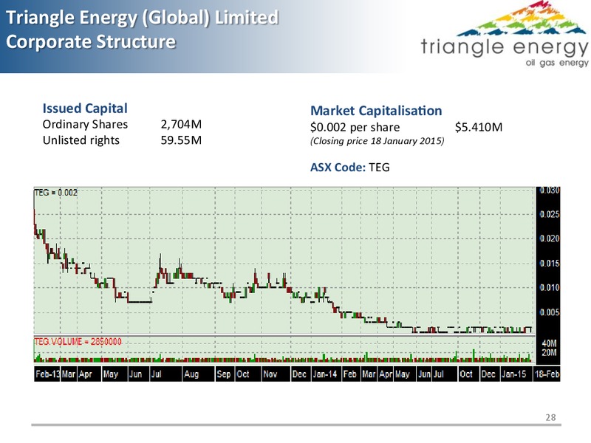Click the 'Feb-13' timeline label

pyautogui.click(x=47, y=374)
